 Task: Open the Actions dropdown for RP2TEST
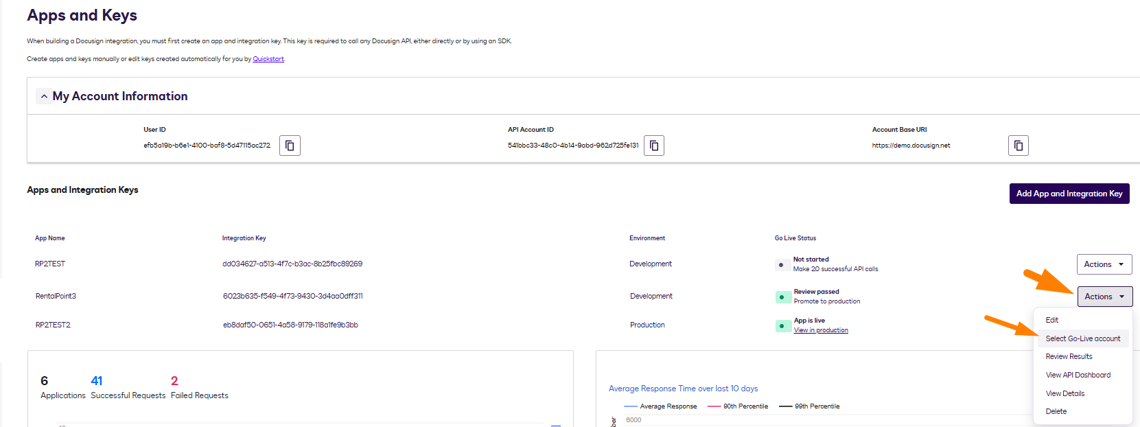tap(1104, 264)
